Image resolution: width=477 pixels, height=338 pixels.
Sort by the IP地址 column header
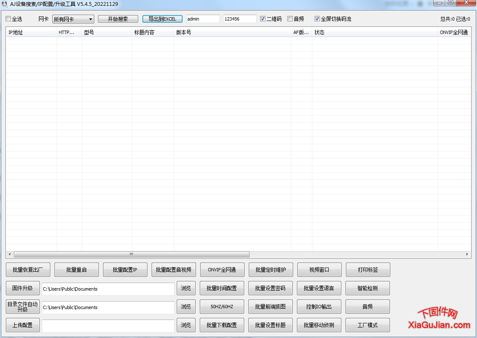click(31, 32)
